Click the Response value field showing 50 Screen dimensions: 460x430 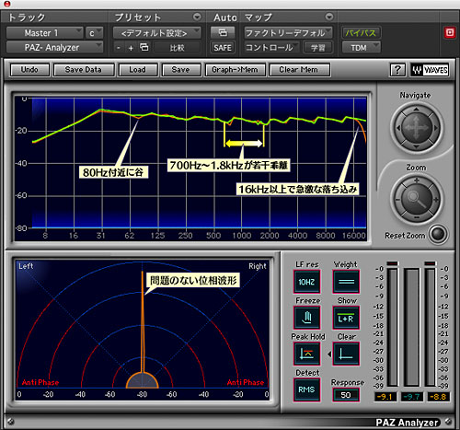pos(346,395)
